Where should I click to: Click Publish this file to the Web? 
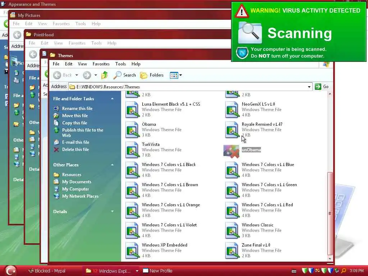click(x=83, y=133)
